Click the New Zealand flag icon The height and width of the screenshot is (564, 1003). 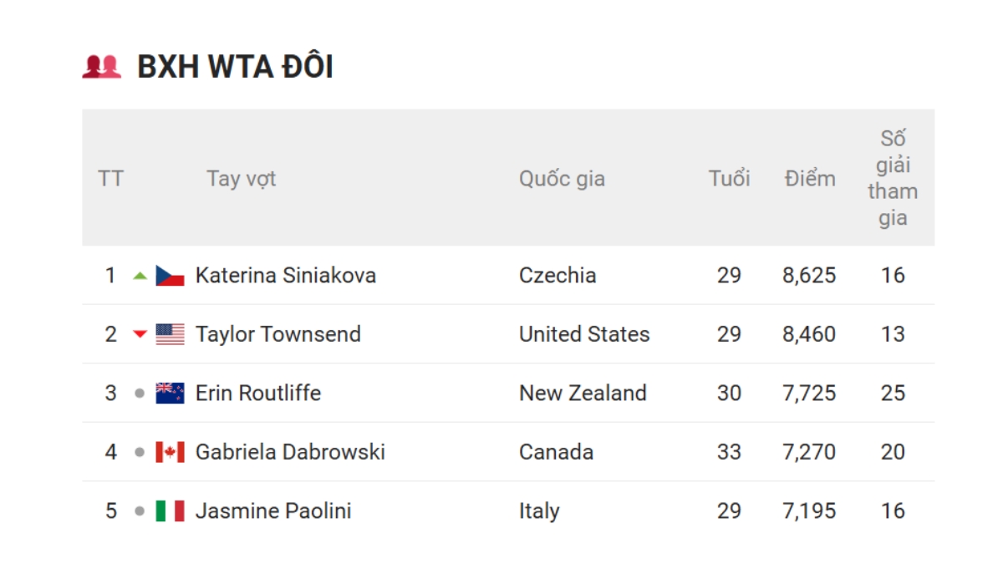coord(170,394)
